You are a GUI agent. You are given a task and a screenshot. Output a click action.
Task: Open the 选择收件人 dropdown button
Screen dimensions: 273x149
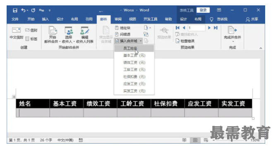(68, 35)
